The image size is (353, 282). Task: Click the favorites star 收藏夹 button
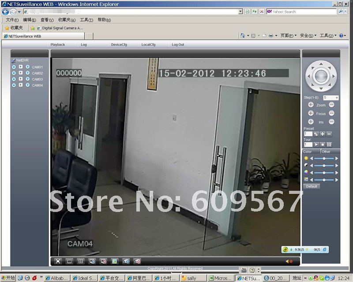[14, 28]
